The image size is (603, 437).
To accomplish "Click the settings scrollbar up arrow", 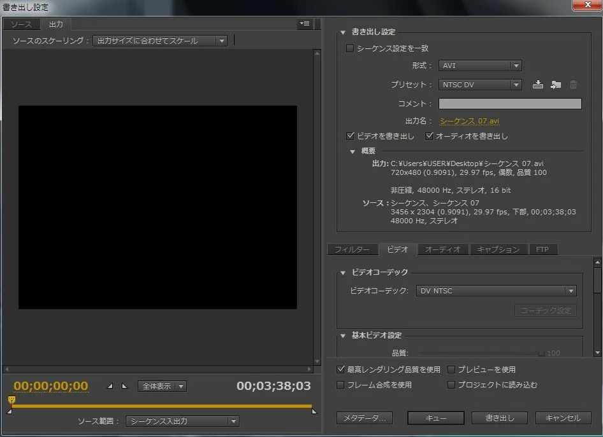I will (x=597, y=262).
